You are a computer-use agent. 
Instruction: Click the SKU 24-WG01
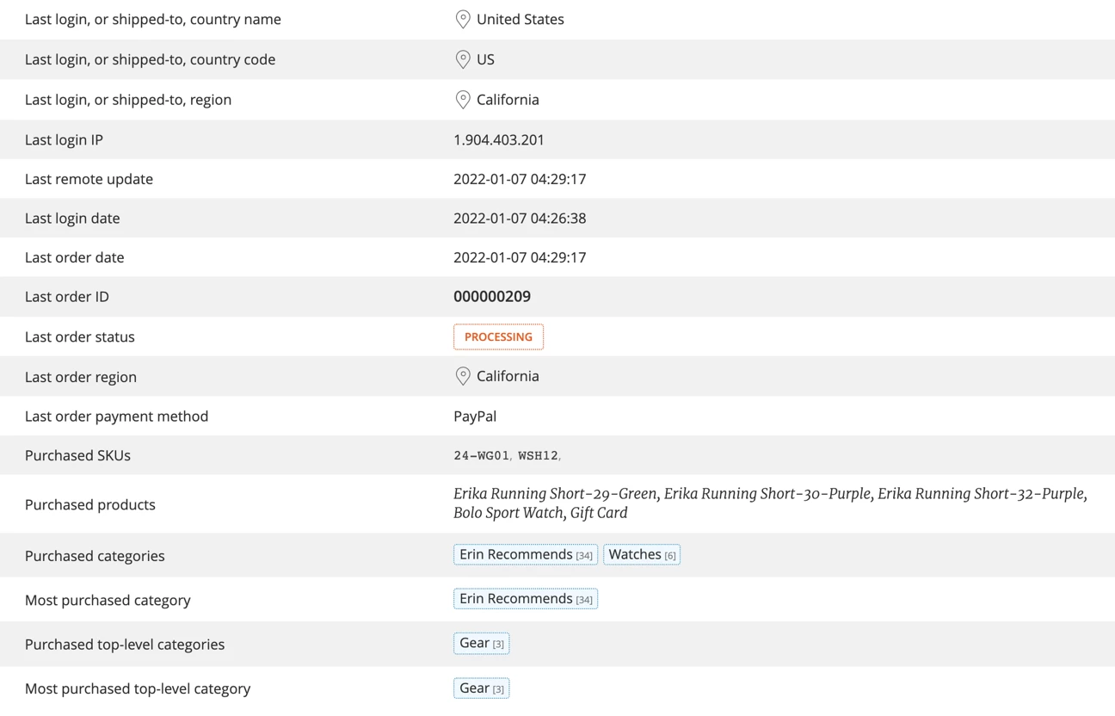point(481,456)
